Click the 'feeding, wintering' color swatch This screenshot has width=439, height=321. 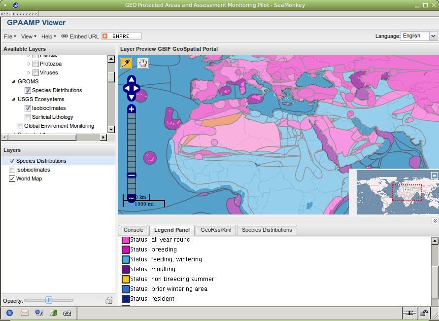coord(126,259)
